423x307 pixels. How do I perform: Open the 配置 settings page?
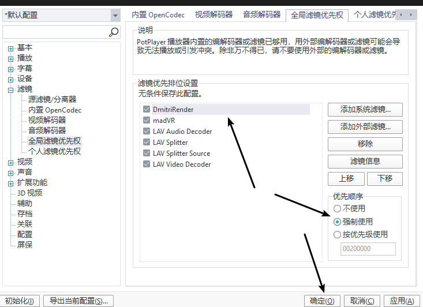coord(25,235)
